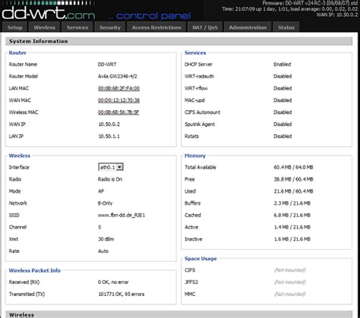This screenshot has width=360, height=318.
Task: Click the Rstats Disabled status
Action: (283, 136)
